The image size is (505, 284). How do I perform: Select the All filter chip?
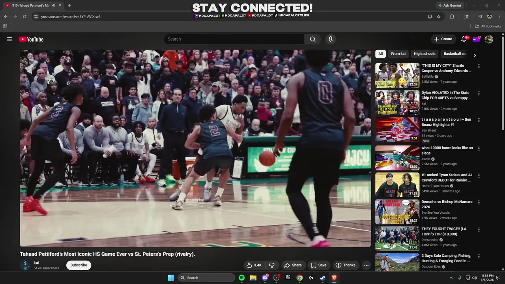pos(380,54)
